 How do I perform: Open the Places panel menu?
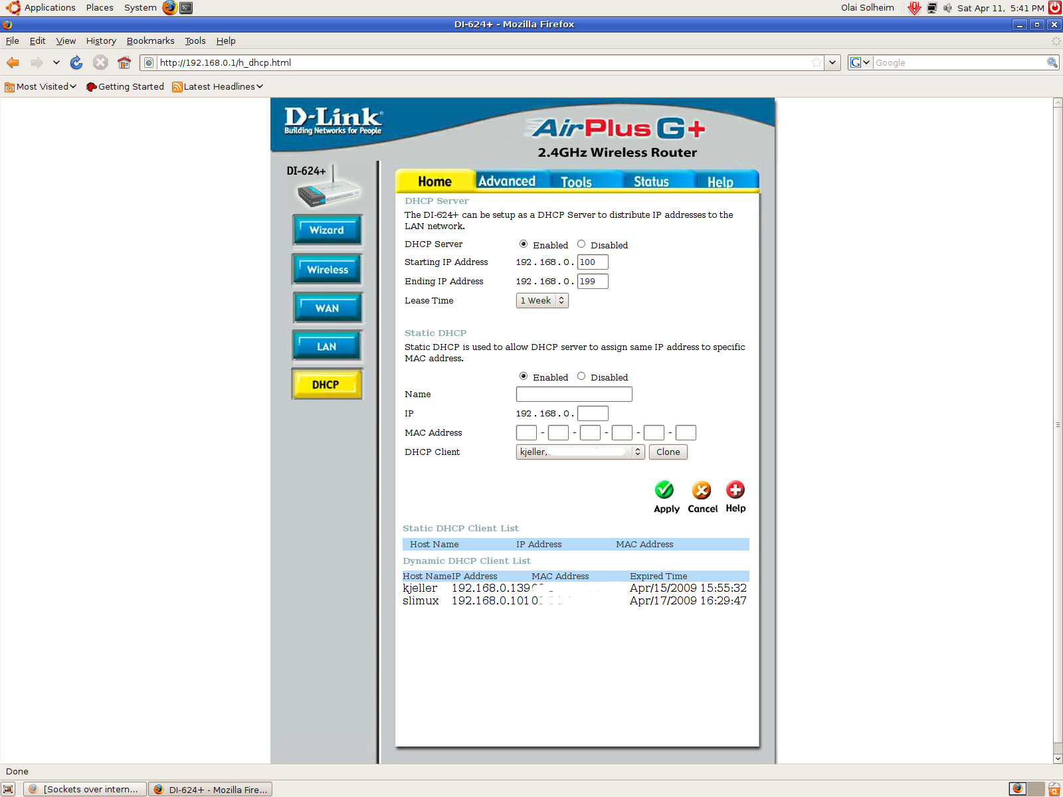click(100, 8)
